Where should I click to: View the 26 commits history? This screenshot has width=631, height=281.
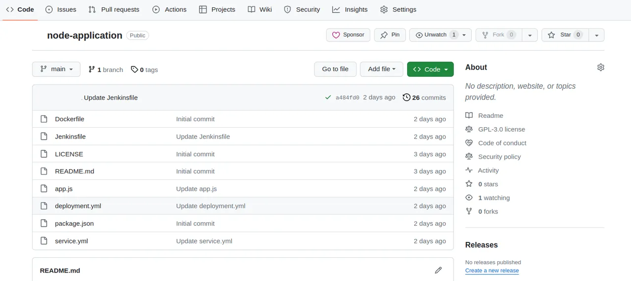click(x=424, y=98)
